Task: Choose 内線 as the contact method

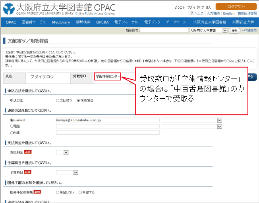Action: click(12, 133)
